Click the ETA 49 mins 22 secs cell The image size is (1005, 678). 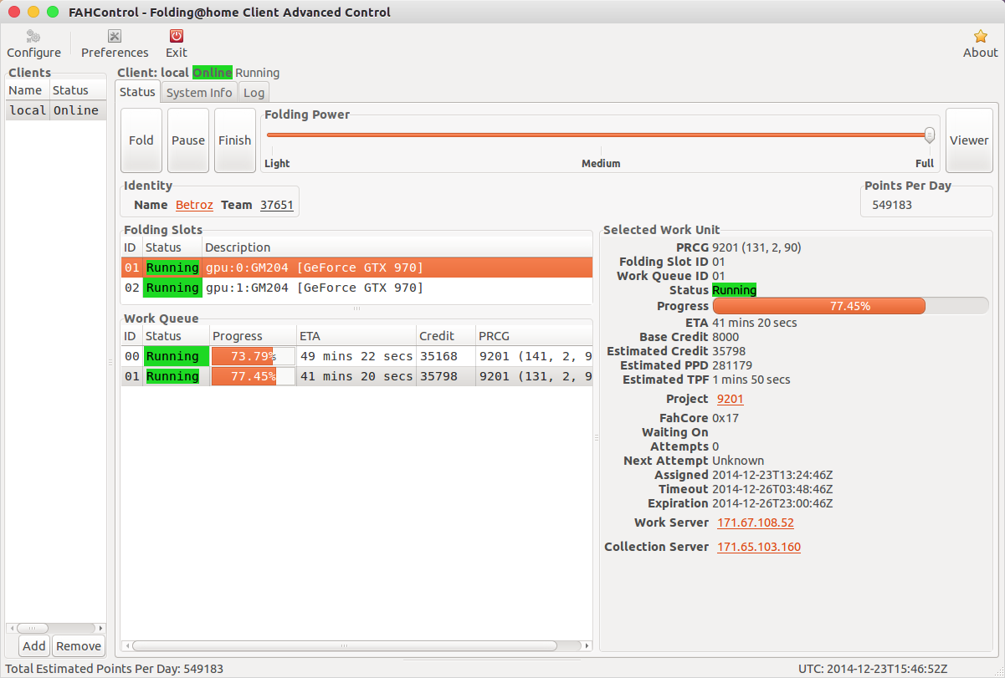pyautogui.click(x=356, y=356)
